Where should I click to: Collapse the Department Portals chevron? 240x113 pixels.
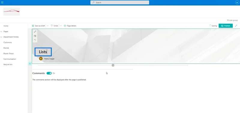1,37
